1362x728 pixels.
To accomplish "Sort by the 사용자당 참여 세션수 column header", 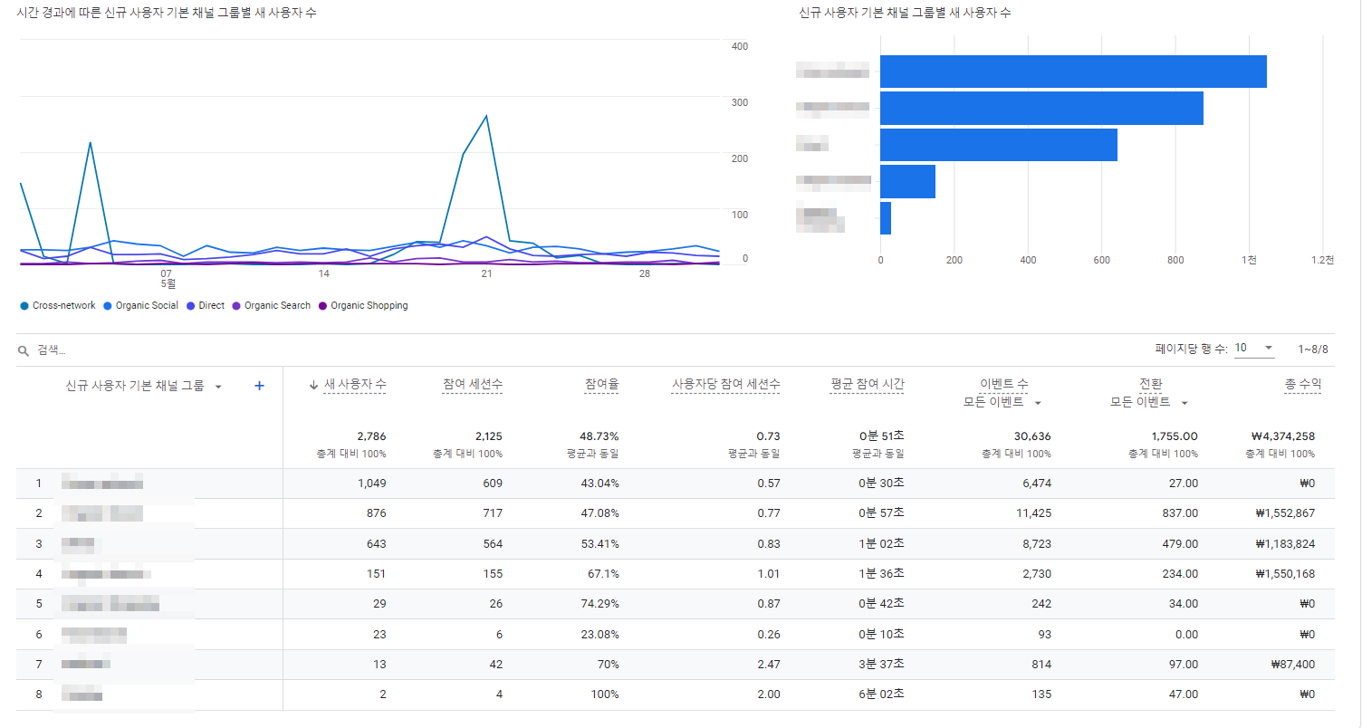I will (x=725, y=385).
